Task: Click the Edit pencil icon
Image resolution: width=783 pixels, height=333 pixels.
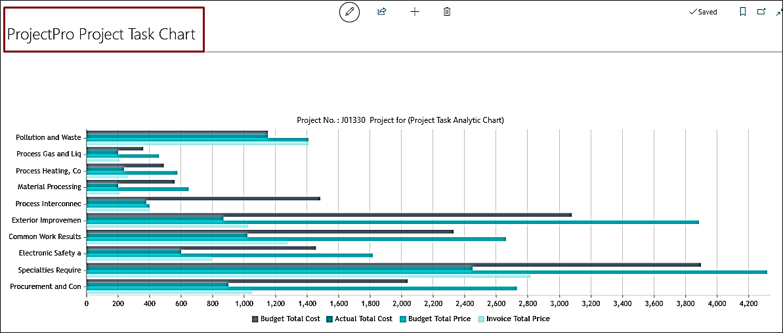Action: (350, 12)
